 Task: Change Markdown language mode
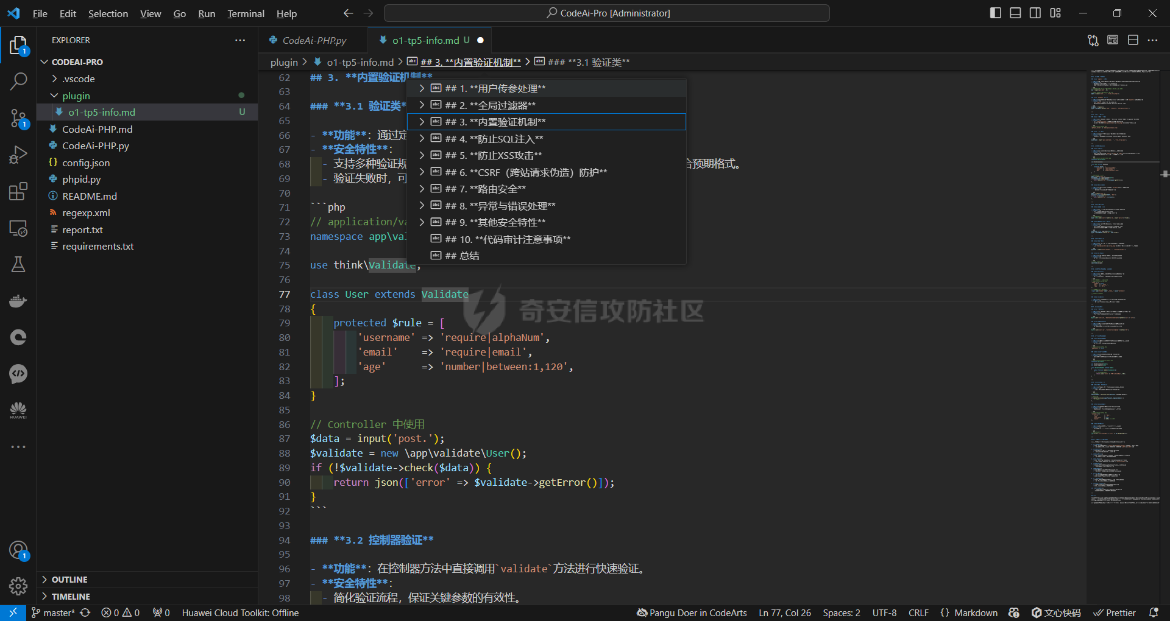coord(976,612)
